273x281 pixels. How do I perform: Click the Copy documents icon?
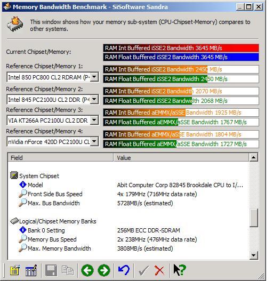68,270
